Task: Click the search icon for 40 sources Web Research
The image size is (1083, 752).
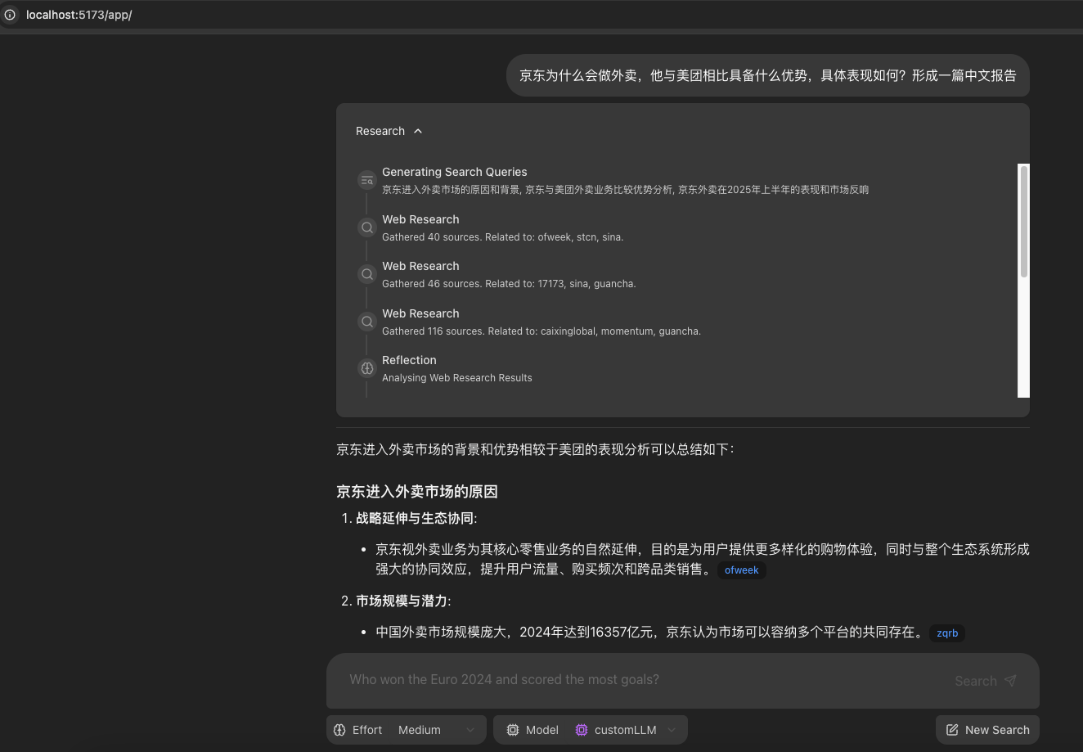Action: coord(367,227)
